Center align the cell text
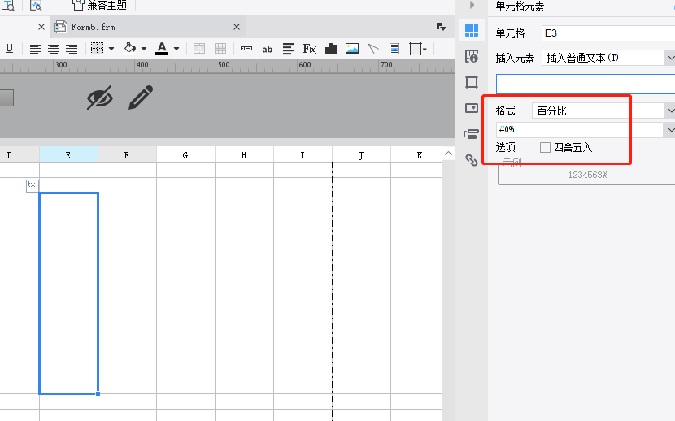The height and width of the screenshot is (421, 675). 54,49
